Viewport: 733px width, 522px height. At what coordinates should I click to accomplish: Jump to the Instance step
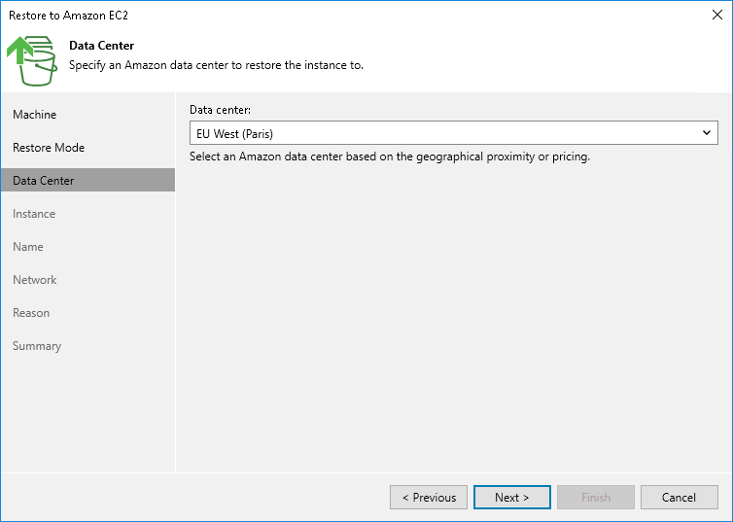pos(34,214)
